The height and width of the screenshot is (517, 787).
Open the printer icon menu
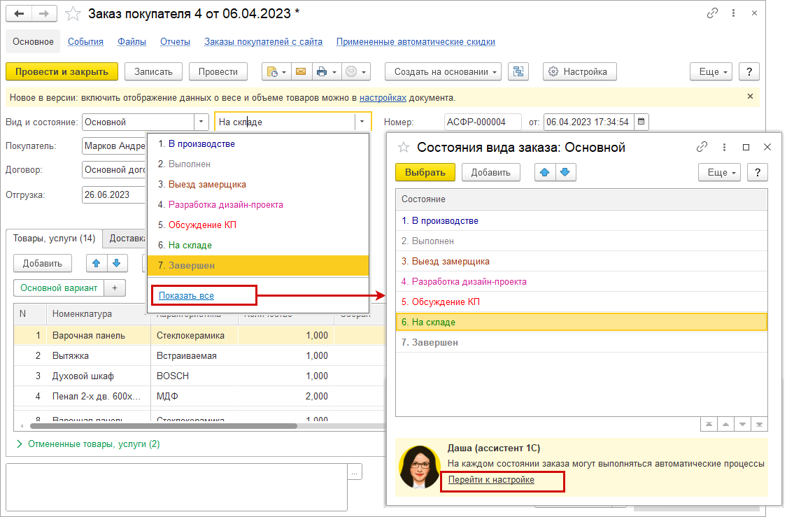pos(326,72)
